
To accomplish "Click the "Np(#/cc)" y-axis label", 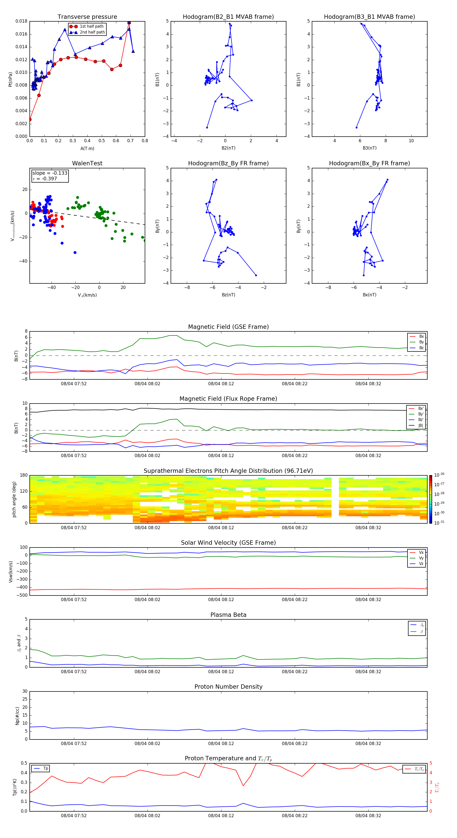I will coord(18,716).
